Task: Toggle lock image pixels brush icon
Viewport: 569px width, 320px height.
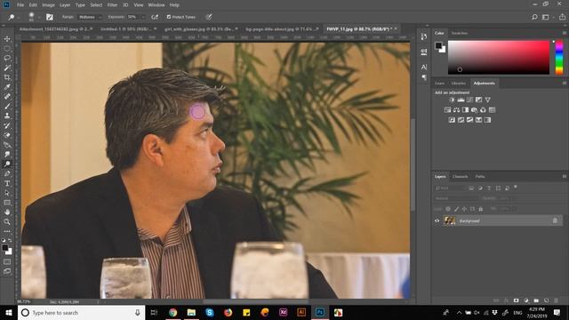Action: coord(456,209)
